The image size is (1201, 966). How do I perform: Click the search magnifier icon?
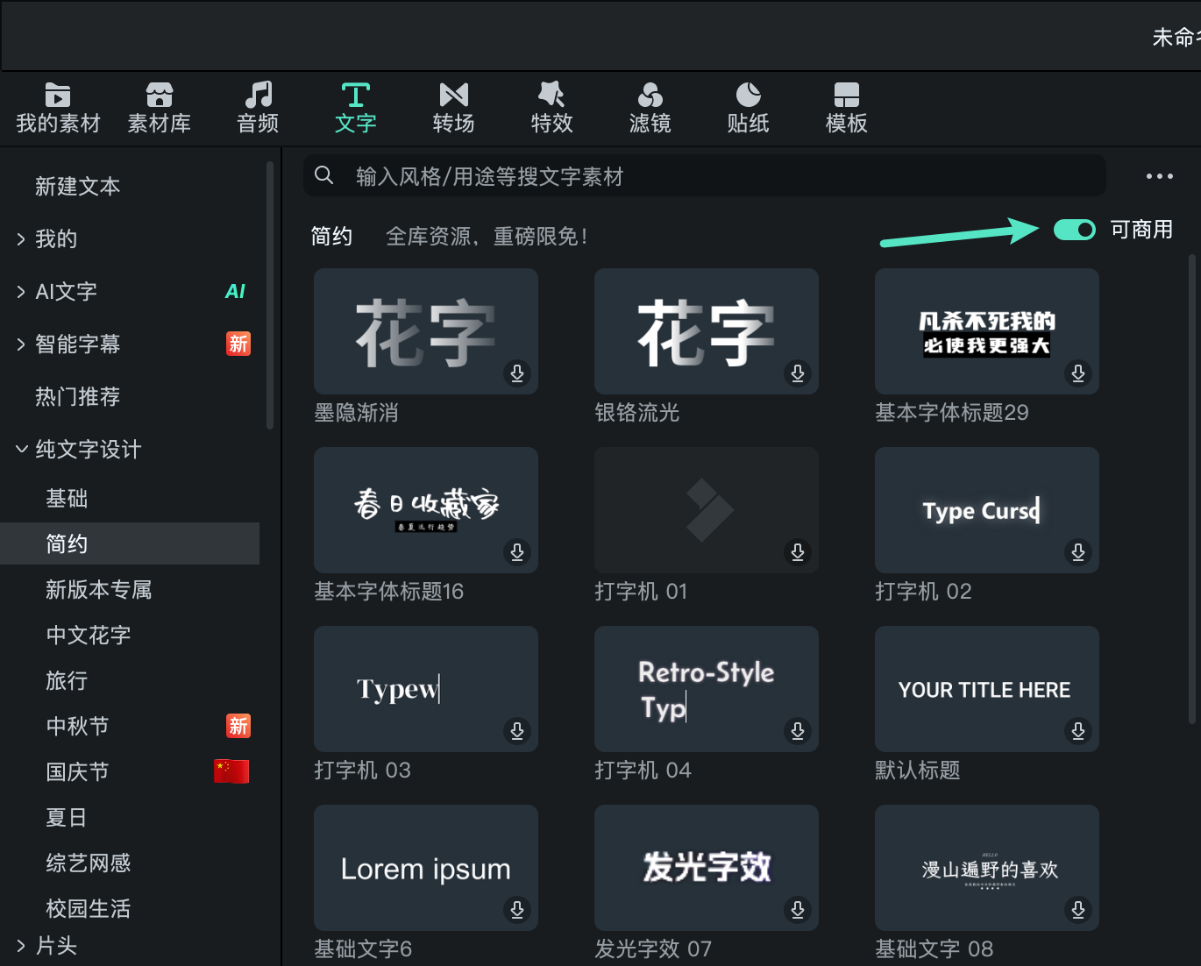coord(323,175)
